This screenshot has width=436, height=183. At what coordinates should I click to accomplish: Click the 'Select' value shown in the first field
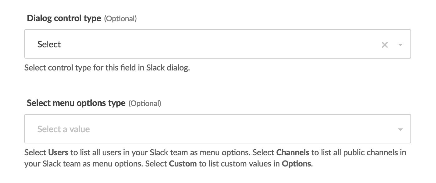[49, 44]
